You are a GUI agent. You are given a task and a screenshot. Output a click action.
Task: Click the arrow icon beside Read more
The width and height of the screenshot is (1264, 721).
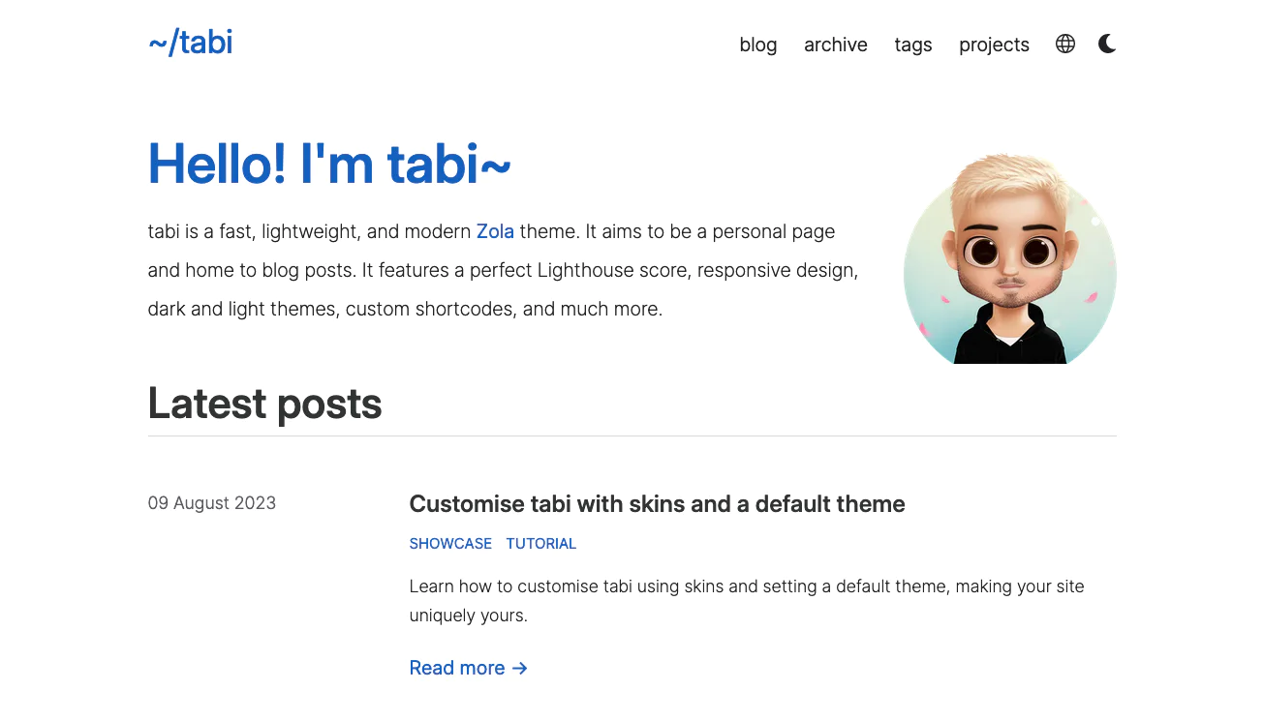(520, 668)
